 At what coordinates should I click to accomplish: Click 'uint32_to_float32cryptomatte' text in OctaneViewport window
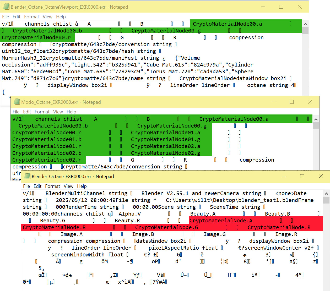click(x=46, y=51)
